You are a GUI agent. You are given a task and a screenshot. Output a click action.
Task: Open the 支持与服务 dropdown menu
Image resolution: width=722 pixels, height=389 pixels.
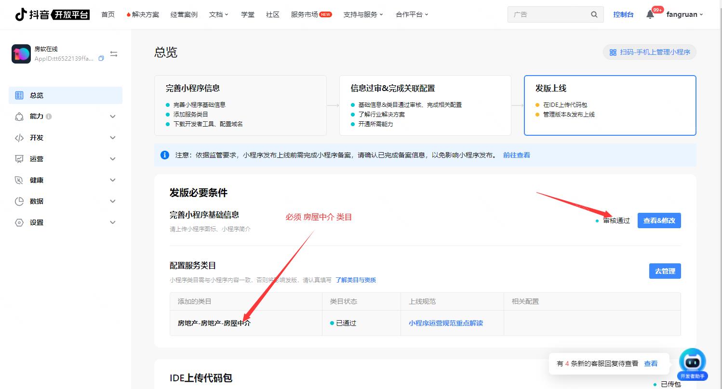coord(363,14)
